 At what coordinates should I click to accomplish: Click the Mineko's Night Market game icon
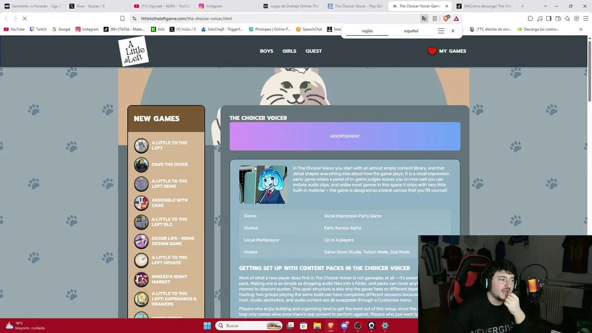click(141, 279)
